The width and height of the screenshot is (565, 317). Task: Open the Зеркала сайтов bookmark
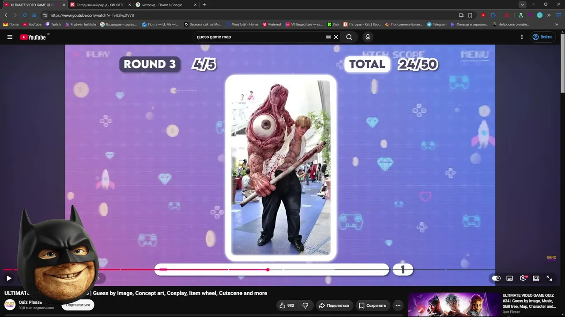pos(203,24)
